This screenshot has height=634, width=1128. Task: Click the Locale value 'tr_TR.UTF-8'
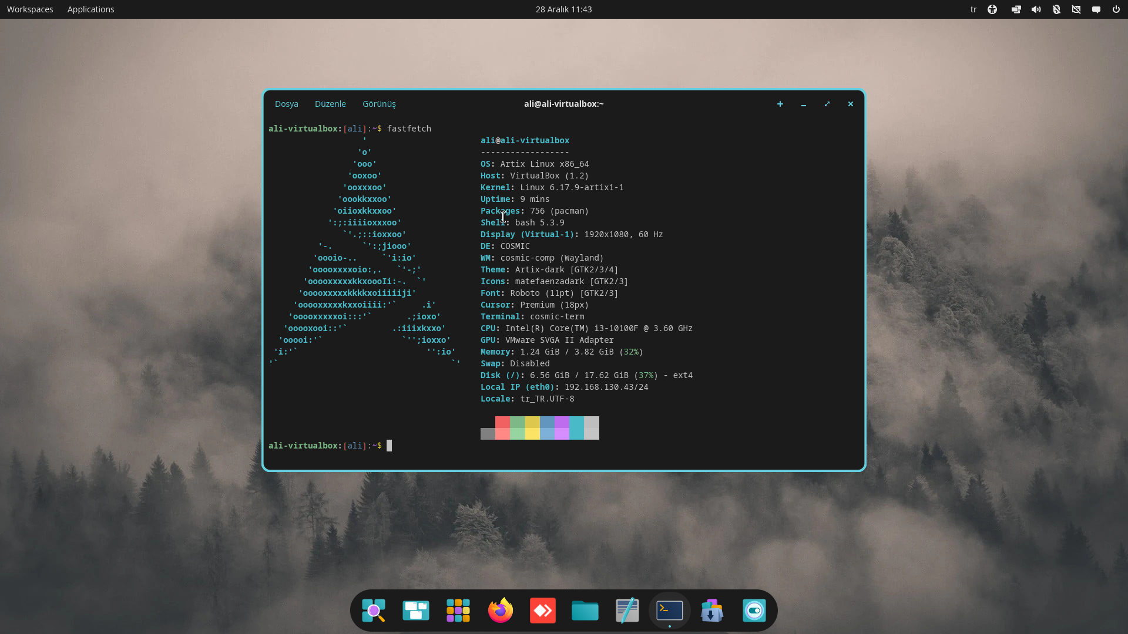547,399
